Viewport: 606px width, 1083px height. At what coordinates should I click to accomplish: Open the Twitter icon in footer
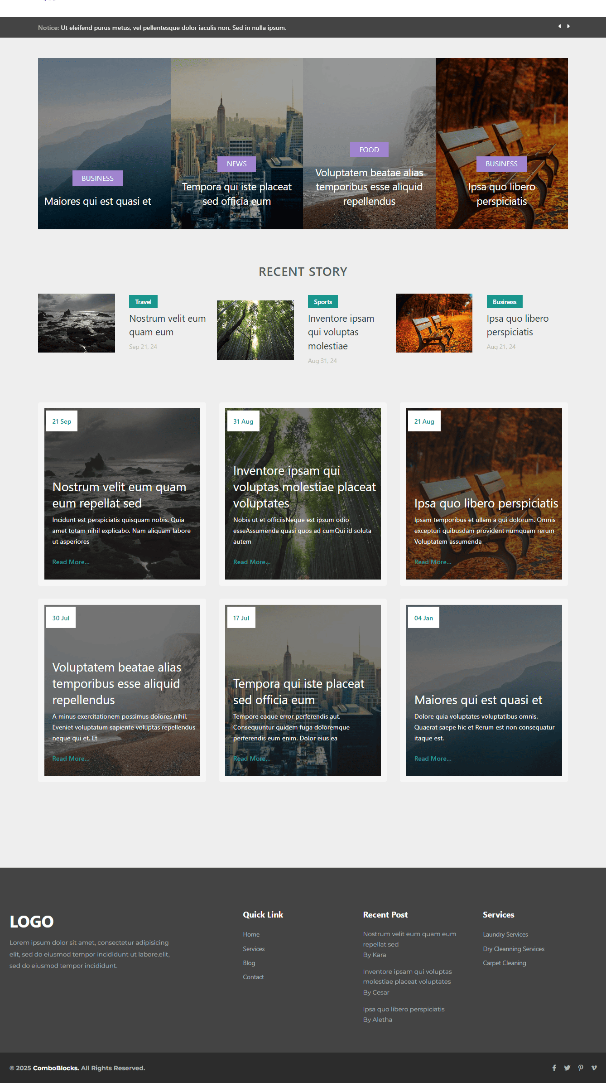point(567,1068)
